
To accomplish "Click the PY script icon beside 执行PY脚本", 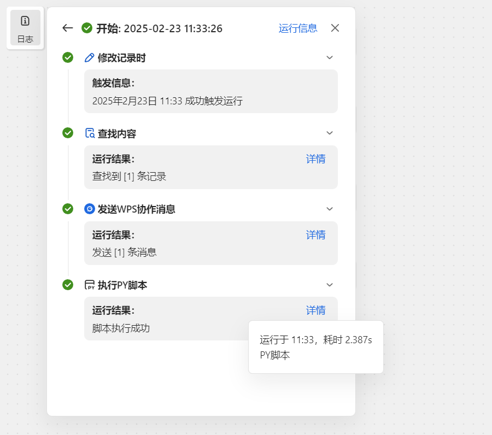I will 90,285.
